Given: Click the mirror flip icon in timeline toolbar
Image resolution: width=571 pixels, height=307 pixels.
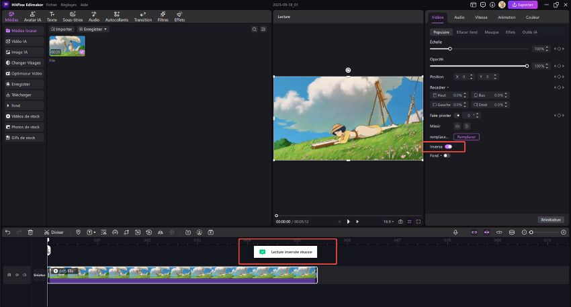Looking at the screenshot, I should (161, 232).
